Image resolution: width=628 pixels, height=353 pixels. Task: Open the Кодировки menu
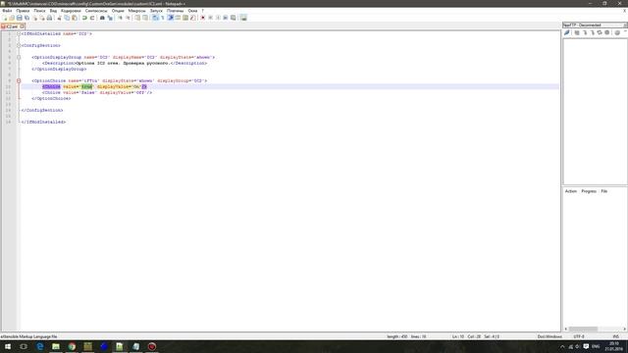pos(71,11)
